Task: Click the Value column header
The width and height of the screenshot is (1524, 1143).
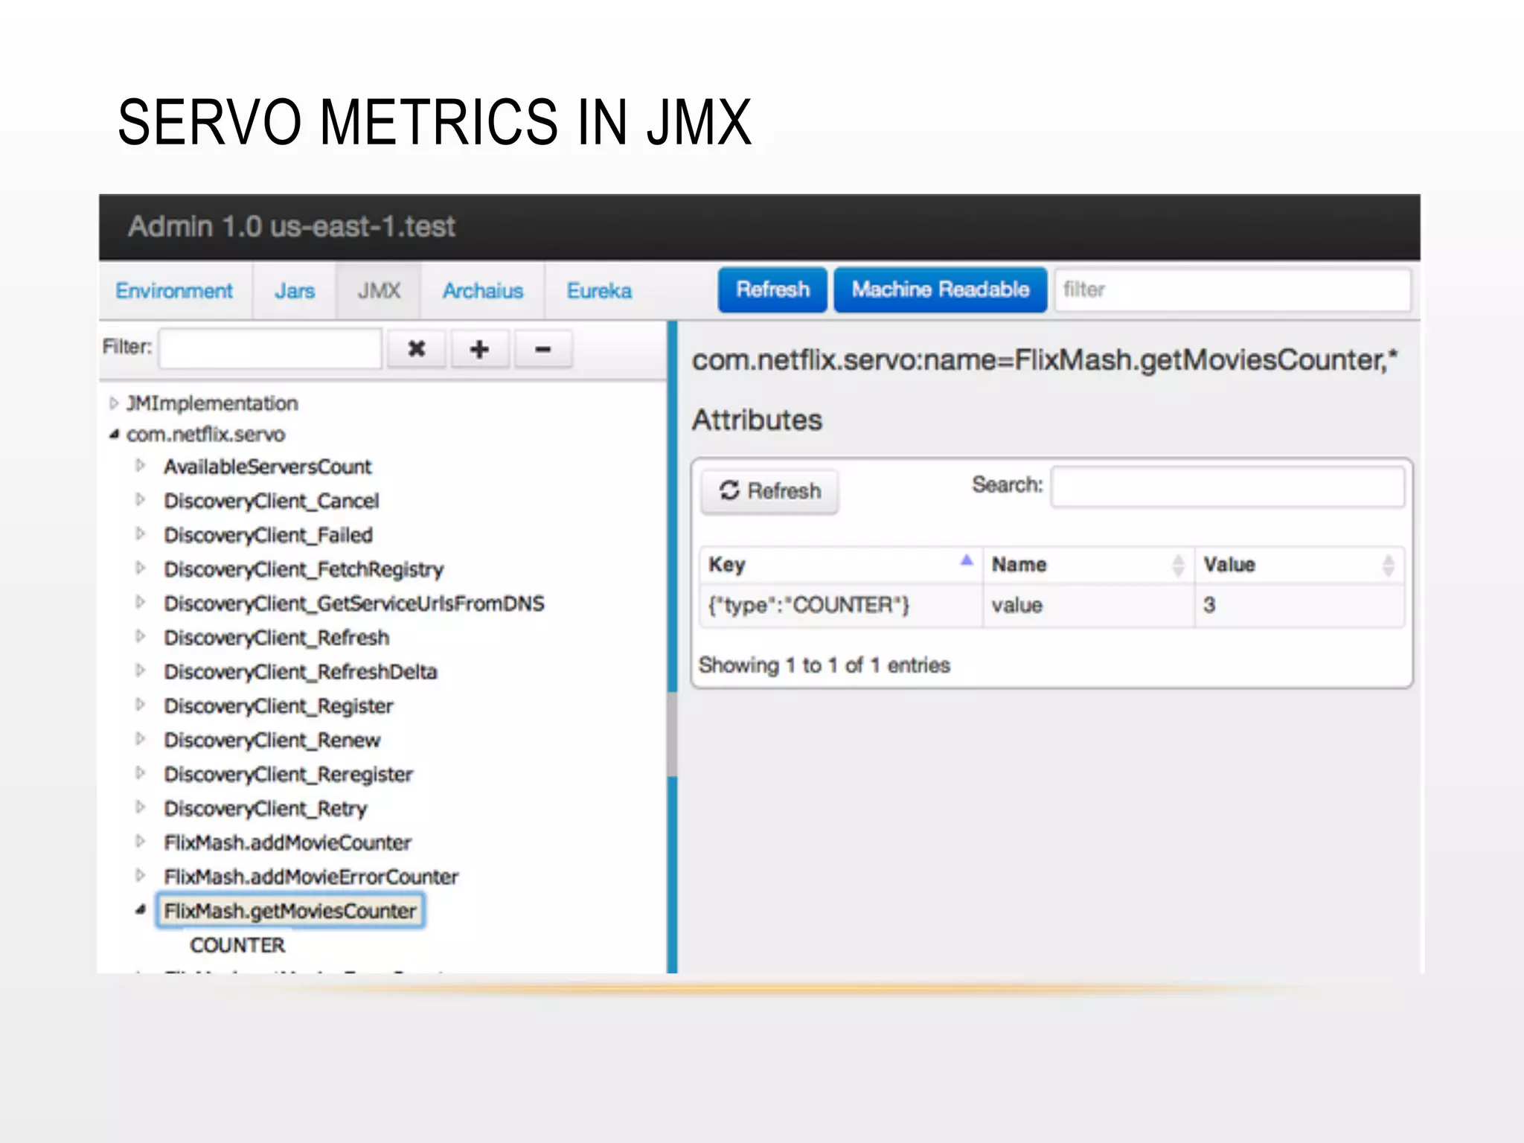Action: 1300,565
